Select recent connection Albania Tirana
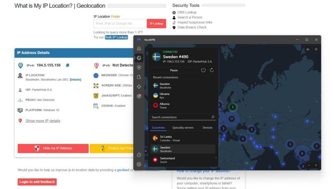Screen dimensions: 334x189 pyautogui.click(x=183, y=106)
